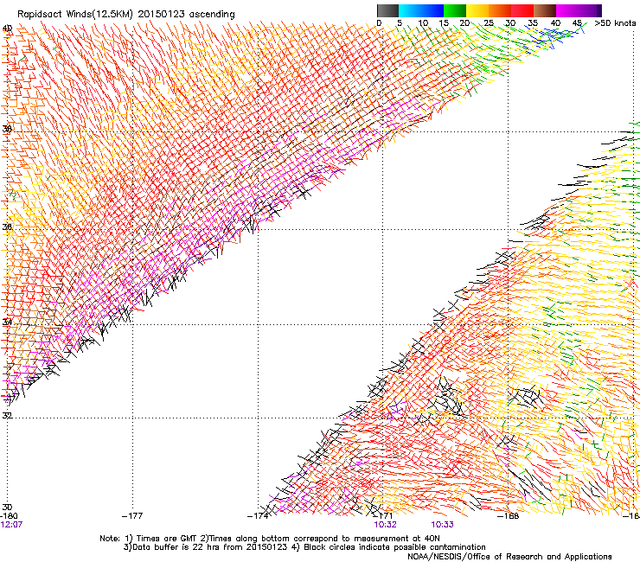The width and height of the screenshot is (640, 562).
Task: Click the dark purple >50 knots segment
Action: (599, 10)
